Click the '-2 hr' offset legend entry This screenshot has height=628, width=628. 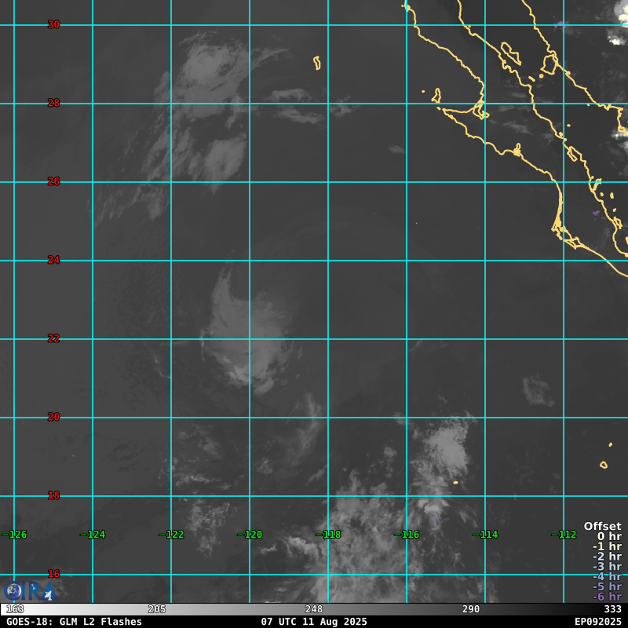(x=607, y=557)
